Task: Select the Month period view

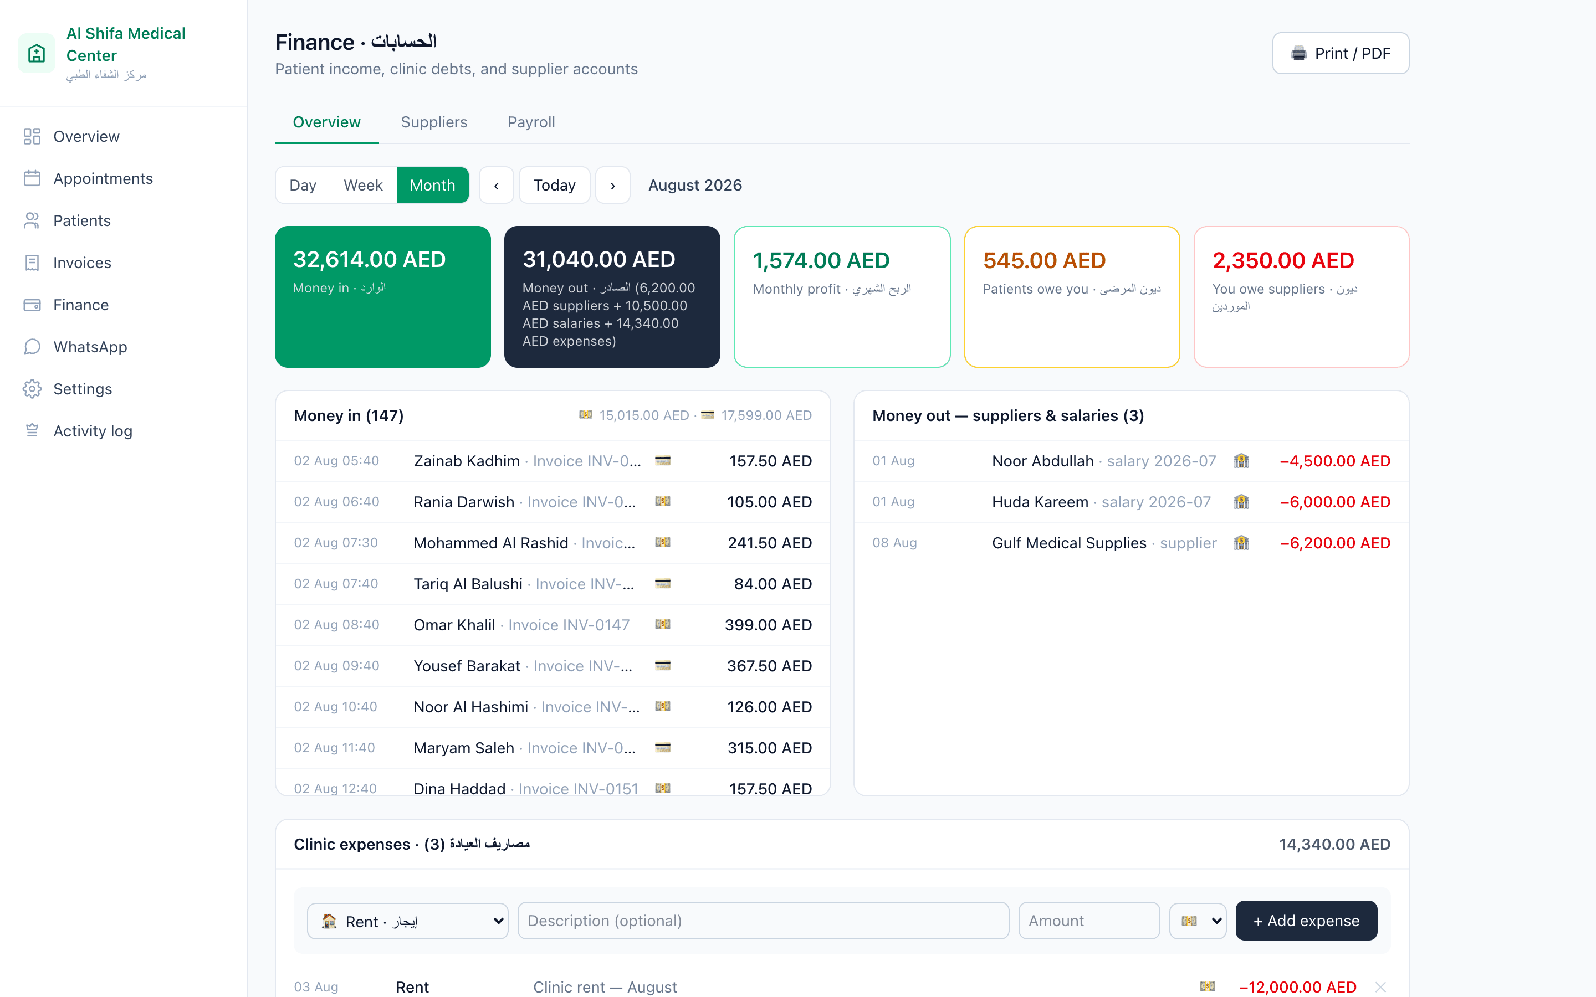Action: [432, 186]
